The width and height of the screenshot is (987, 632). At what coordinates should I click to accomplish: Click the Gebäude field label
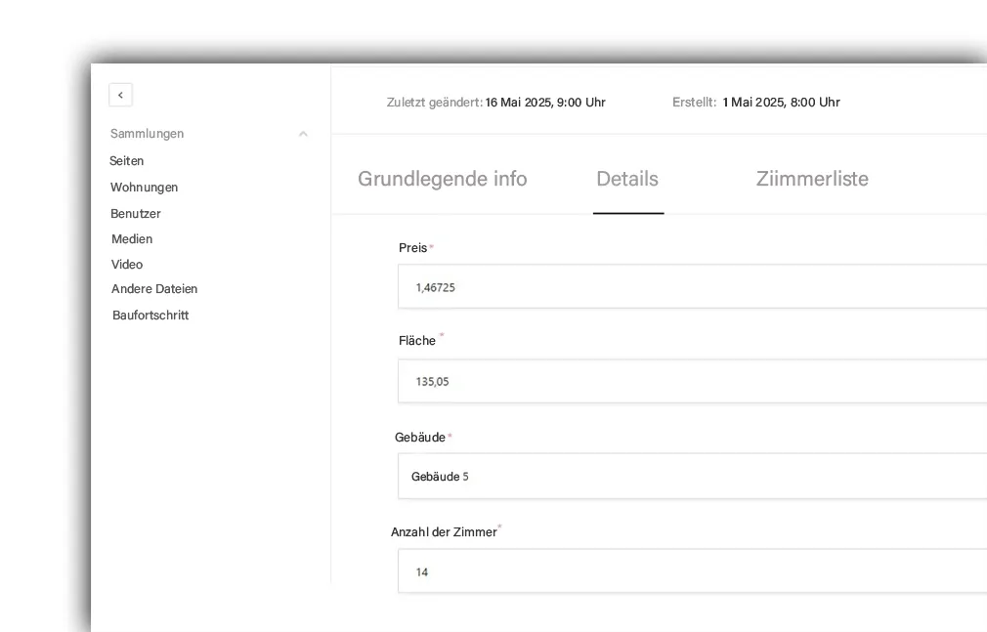[420, 437]
